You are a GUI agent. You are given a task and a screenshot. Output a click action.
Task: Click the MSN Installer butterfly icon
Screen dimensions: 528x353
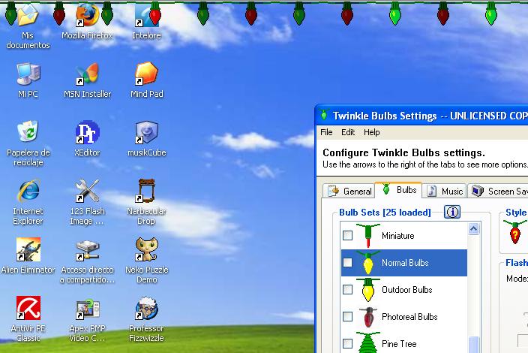(x=87, y=74)
